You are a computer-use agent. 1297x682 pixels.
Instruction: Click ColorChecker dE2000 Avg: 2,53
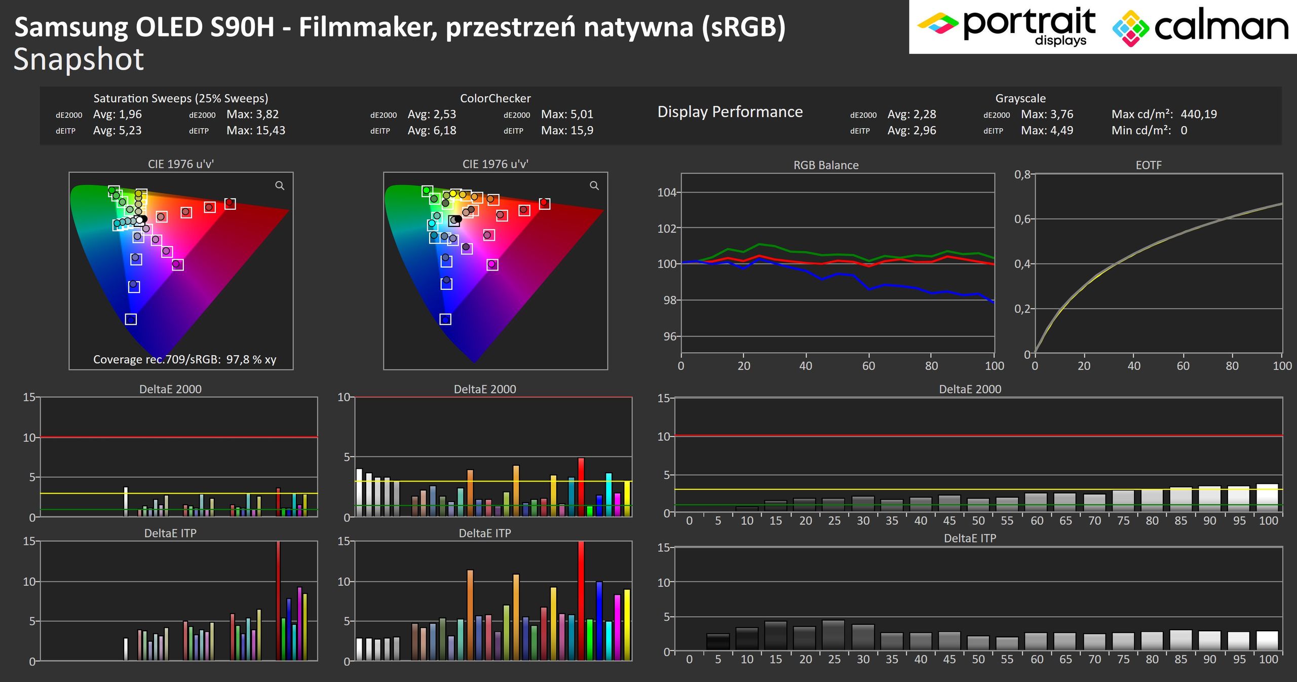coord(432,115)
